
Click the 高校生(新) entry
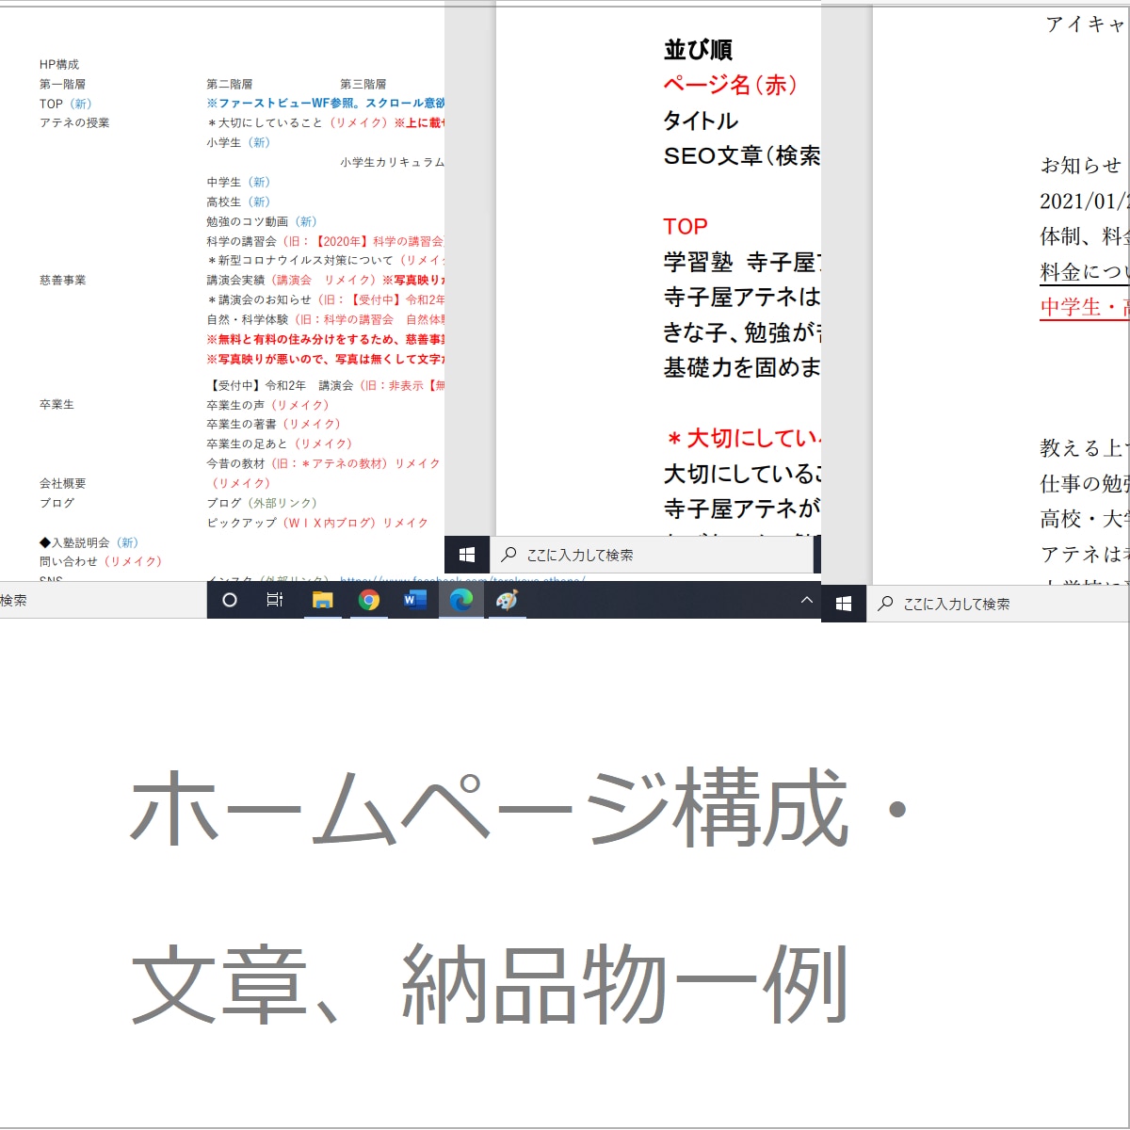238,202
